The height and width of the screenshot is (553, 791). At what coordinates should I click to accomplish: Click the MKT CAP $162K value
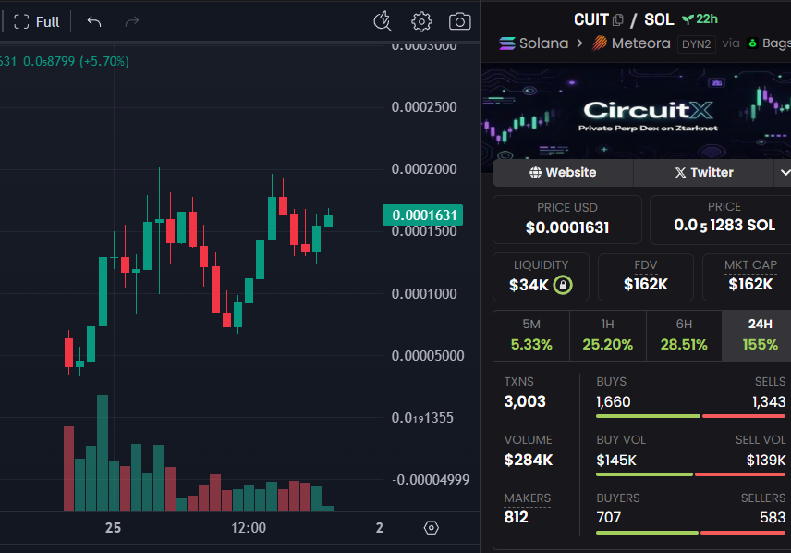(750, 284)
